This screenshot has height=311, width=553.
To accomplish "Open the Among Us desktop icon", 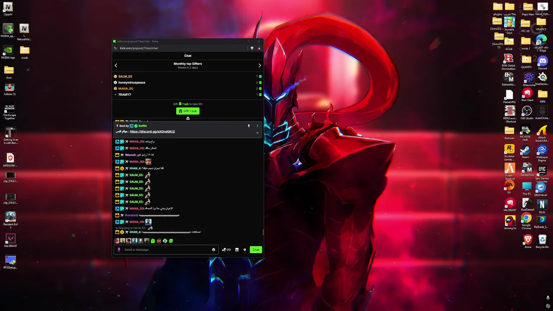I will pyautogui.click(x=510, y=222).
